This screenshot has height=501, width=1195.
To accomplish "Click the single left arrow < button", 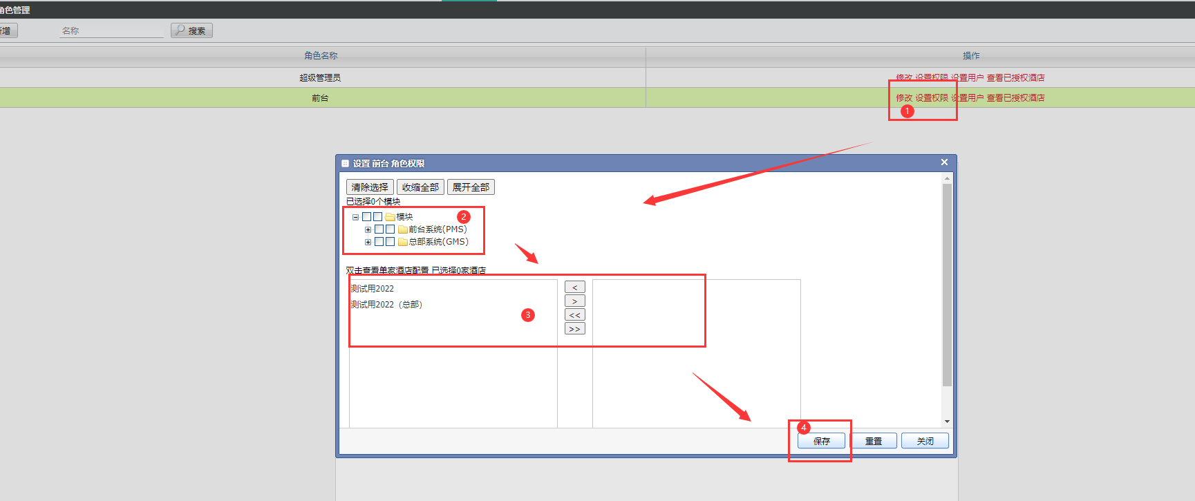I will tap(575, 287).
